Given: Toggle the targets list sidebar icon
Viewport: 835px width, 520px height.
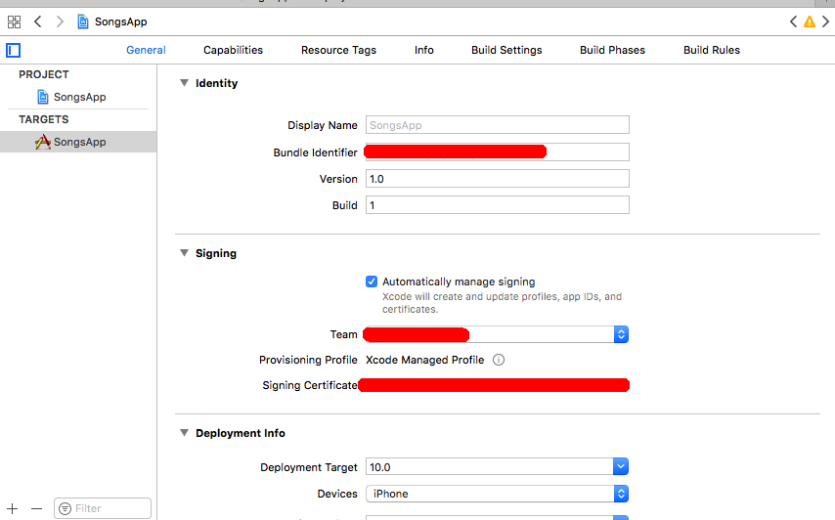Looking at the screenshot, I should [x=14, y=51].
